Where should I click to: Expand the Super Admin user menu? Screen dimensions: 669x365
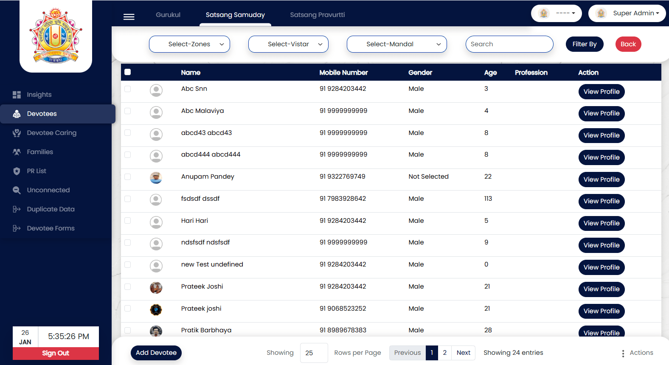pos(627,14)
